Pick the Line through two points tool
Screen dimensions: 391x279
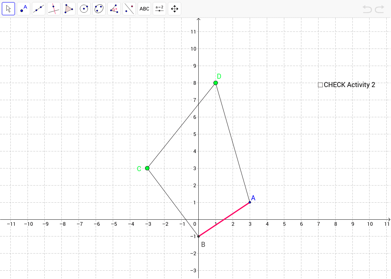(x=39, y=9)
